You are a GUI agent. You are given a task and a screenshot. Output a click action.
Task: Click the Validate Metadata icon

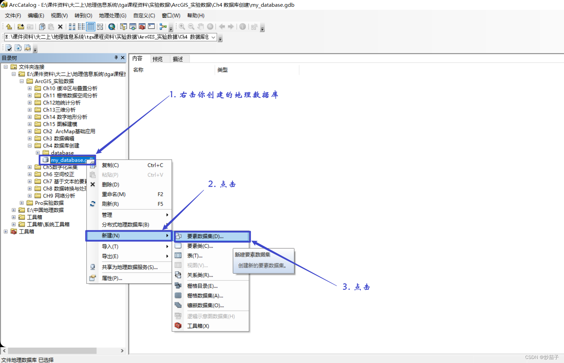click(x=9, y=48)
